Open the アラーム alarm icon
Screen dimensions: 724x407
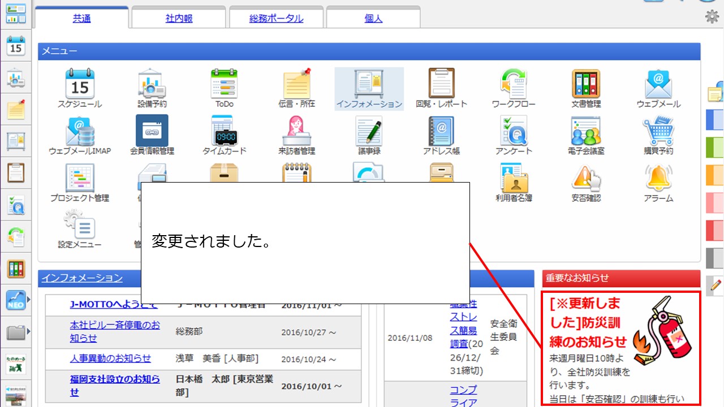pos(658,180)
